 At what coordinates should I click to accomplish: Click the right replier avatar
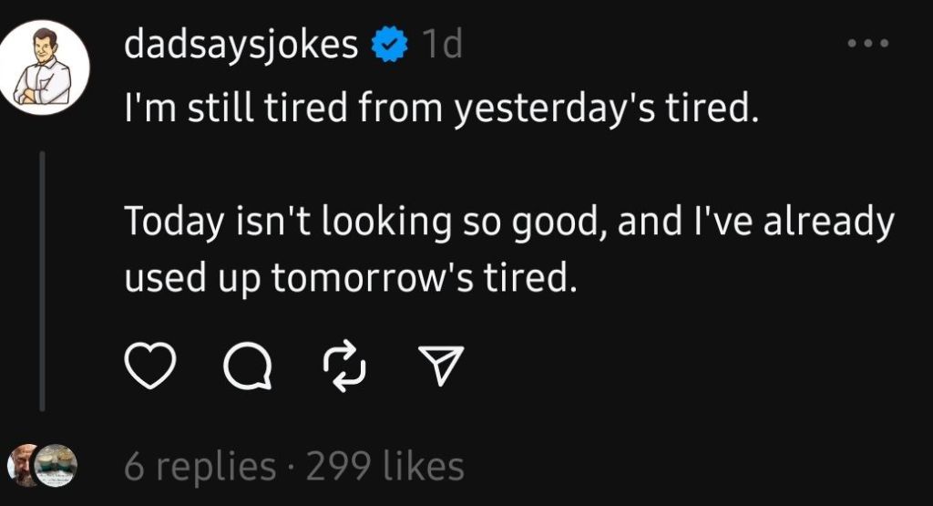click(57, 465)
